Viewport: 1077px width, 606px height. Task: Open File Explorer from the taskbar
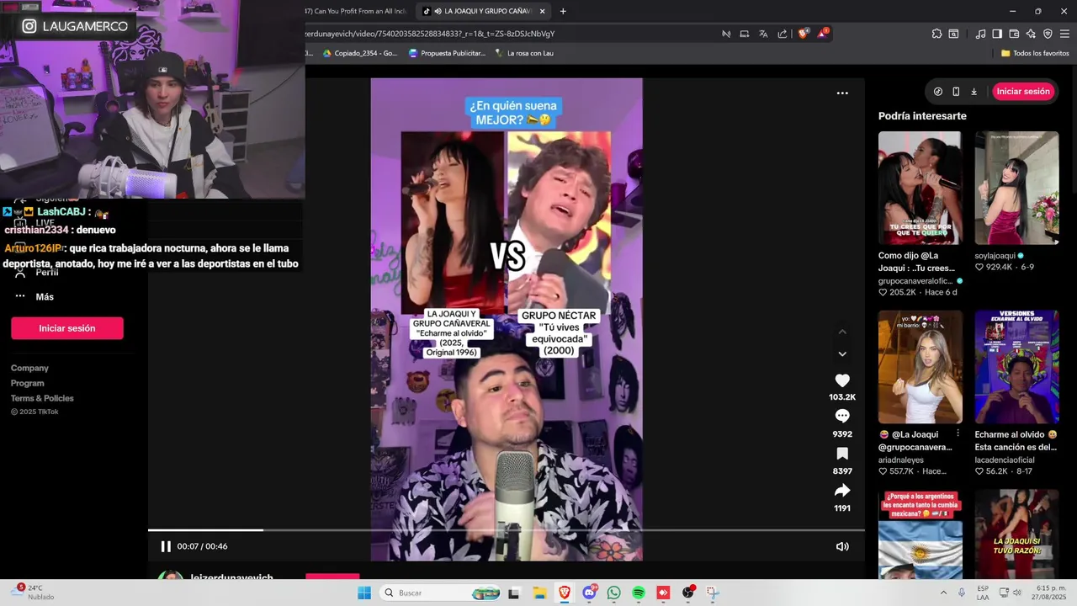pos(539,593)
